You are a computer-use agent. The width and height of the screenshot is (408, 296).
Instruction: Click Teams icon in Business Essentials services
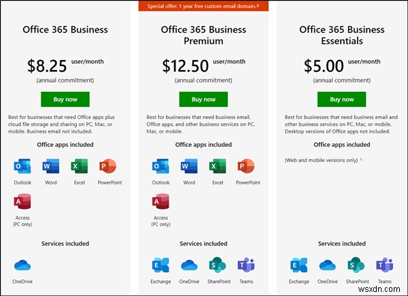384,265
